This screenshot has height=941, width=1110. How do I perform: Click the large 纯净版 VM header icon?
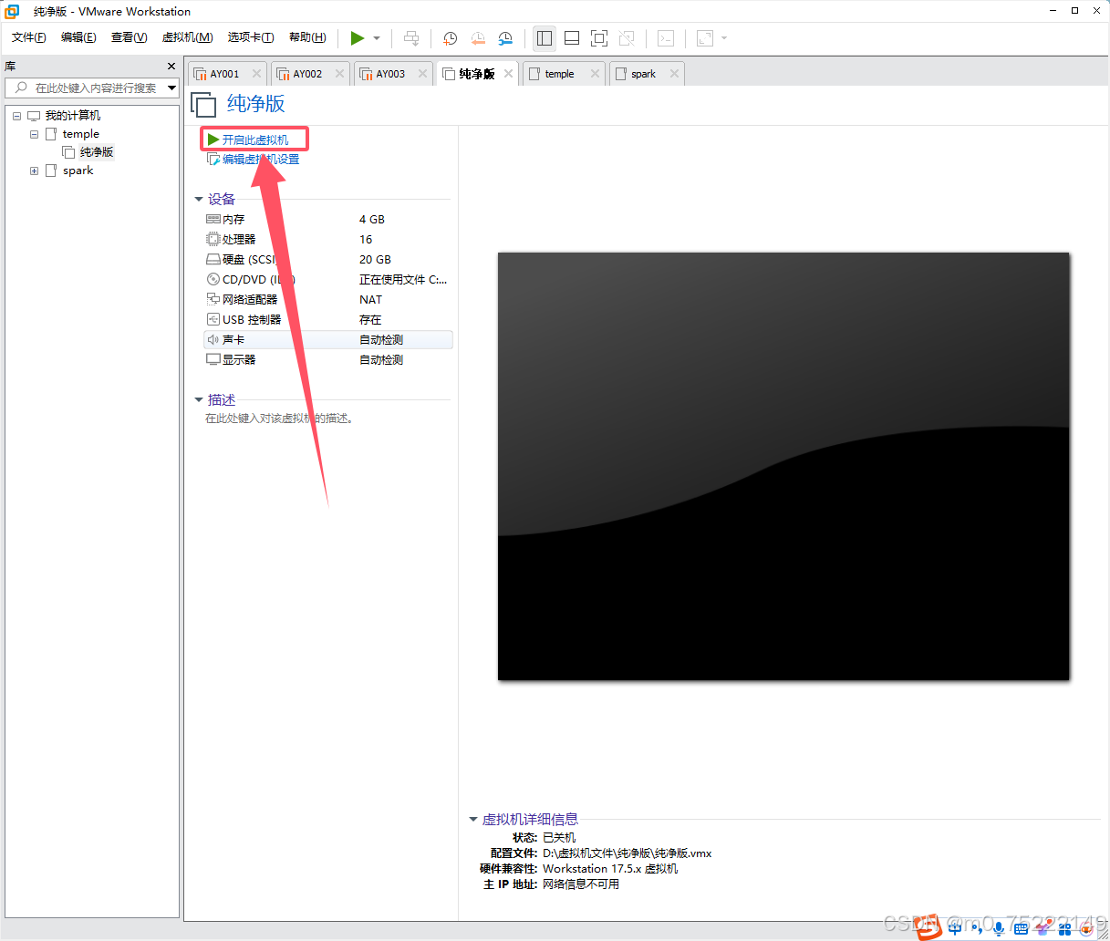click(203, 104)
